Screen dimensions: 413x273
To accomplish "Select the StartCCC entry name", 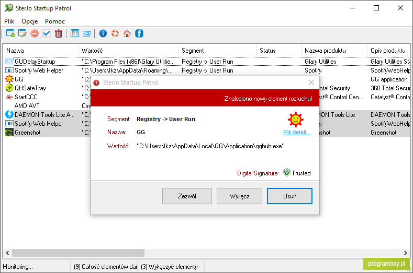I will pyautogui.click(x=26, y=97).
